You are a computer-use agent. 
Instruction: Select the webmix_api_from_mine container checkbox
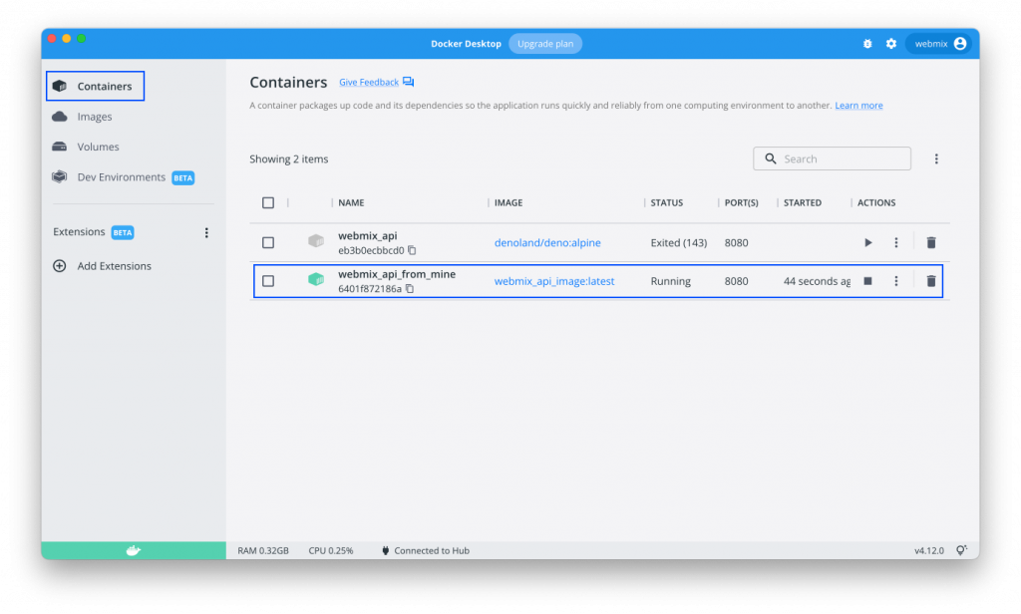268,281
